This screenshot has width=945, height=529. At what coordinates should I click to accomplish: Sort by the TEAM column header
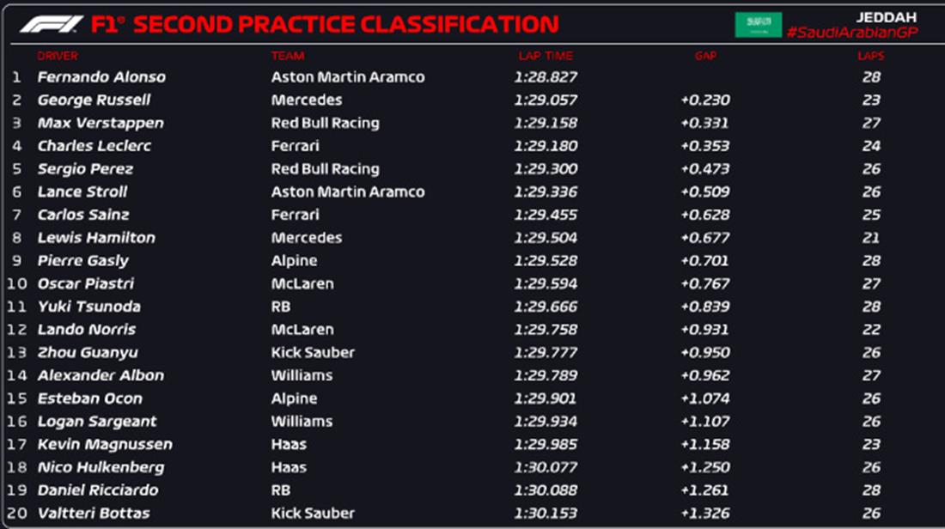click(x=288, y=56)
